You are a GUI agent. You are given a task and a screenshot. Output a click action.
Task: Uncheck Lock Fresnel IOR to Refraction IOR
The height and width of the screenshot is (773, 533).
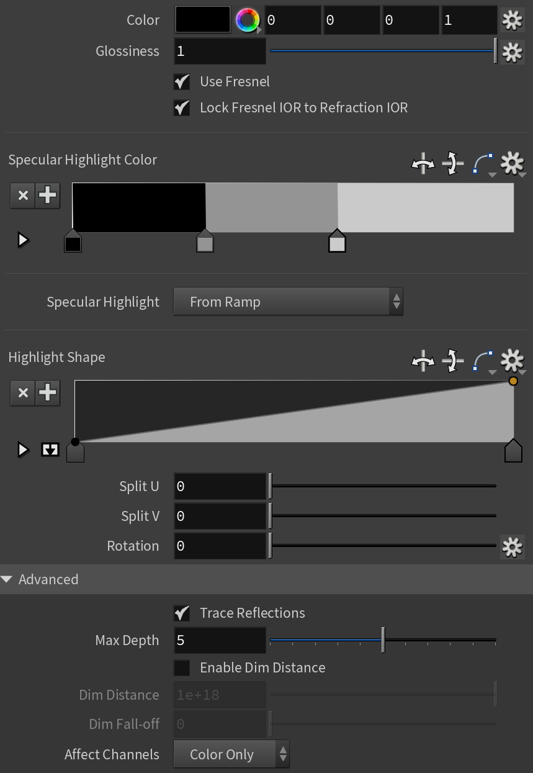tap(182, 108)
